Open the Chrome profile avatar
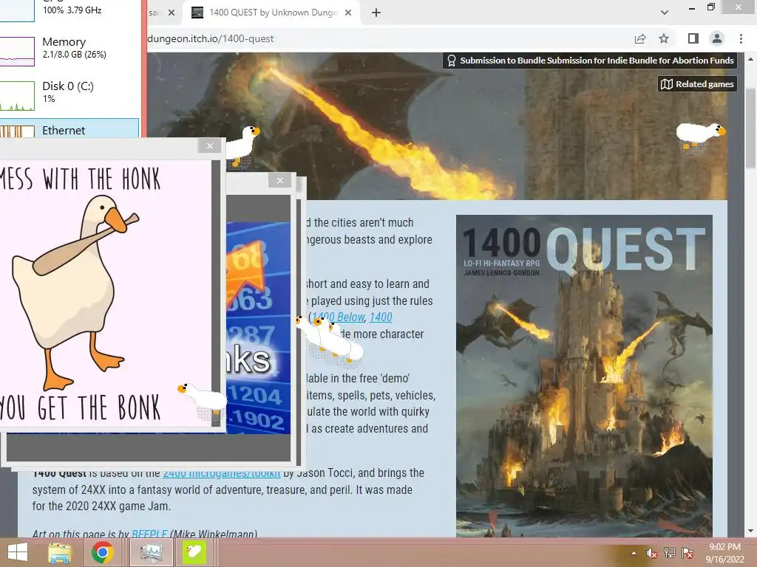The image size is (757, 567). click(x=717, y=38)
